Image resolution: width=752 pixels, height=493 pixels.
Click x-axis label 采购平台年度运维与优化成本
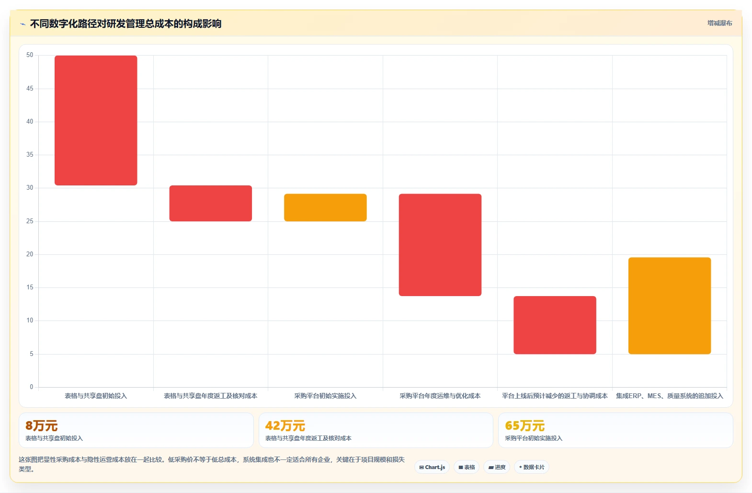440,396
